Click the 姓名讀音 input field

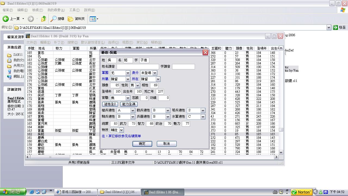point(138,66)
